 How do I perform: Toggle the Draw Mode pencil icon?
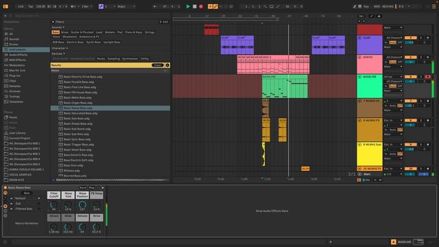click(x=355, y=6)
